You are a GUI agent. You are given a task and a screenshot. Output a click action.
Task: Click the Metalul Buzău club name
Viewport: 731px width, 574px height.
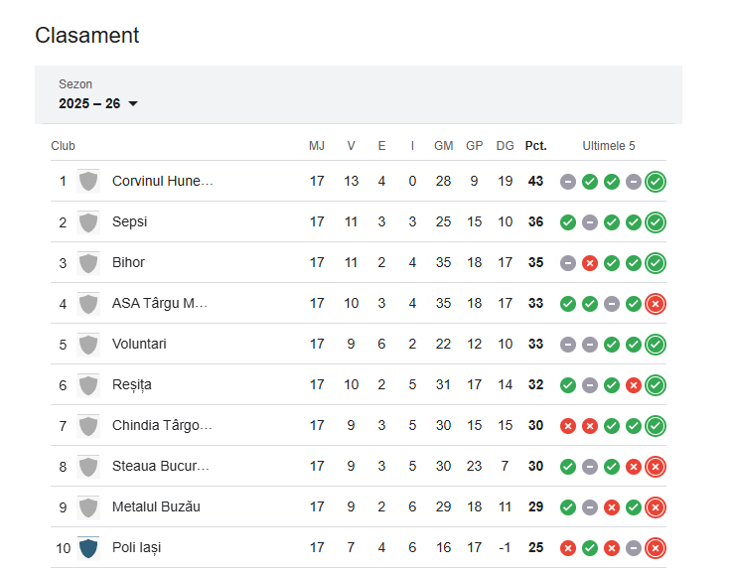pyautogui.click(x=156, y=506)
